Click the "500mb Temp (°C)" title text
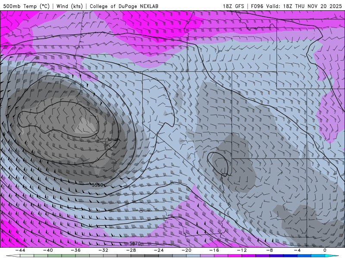345x258 pixels. point(26,6)
